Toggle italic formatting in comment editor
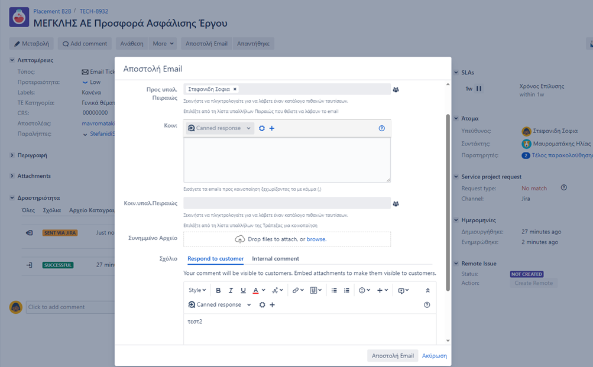 coord(231,290)
